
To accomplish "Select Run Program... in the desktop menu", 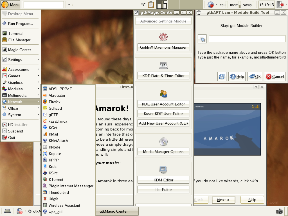I will 21,24.
